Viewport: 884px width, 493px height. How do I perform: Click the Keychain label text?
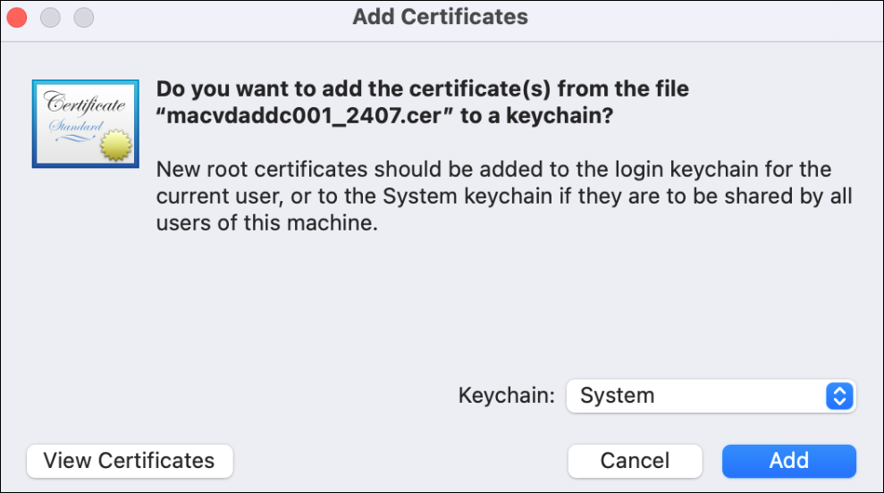click(506, 396)
